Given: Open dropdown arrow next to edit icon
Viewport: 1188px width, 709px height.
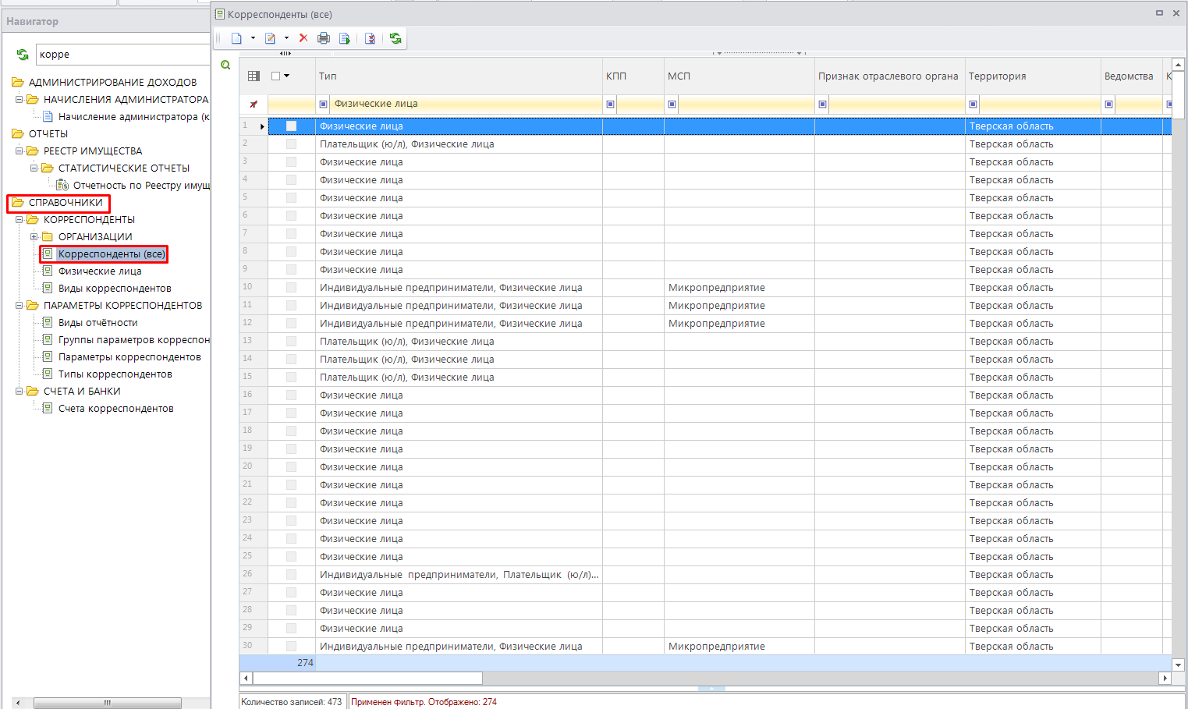Looking at the screenshot, I should 286,38.
